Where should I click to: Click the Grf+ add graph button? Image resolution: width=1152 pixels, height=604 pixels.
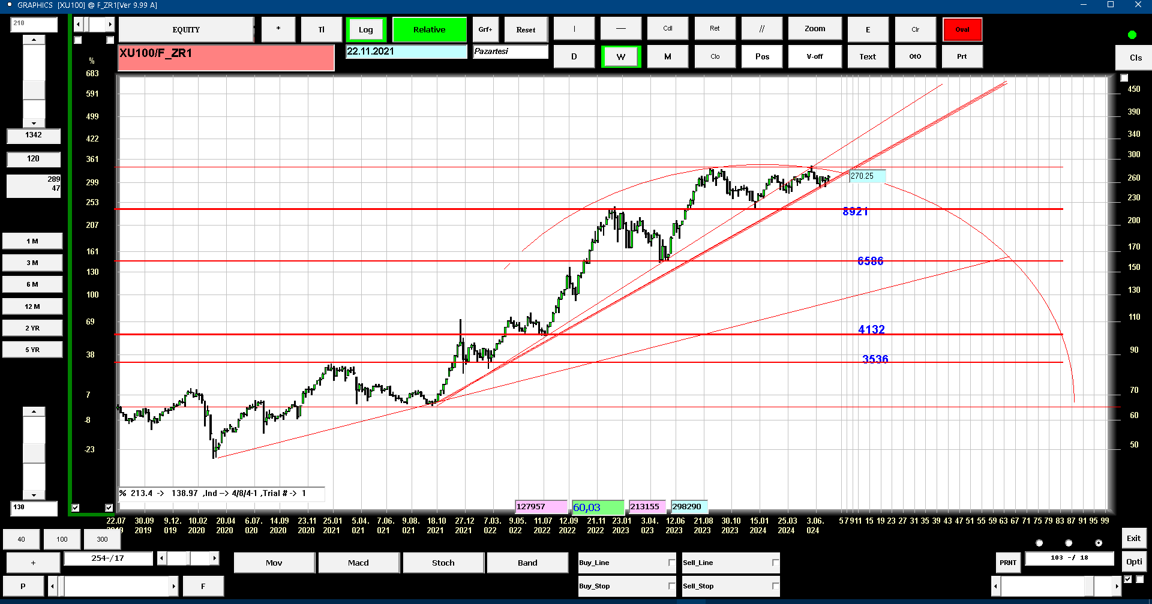point(485,29)
